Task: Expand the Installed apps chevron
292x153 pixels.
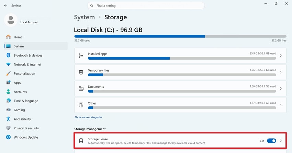Action: [281, 56]
